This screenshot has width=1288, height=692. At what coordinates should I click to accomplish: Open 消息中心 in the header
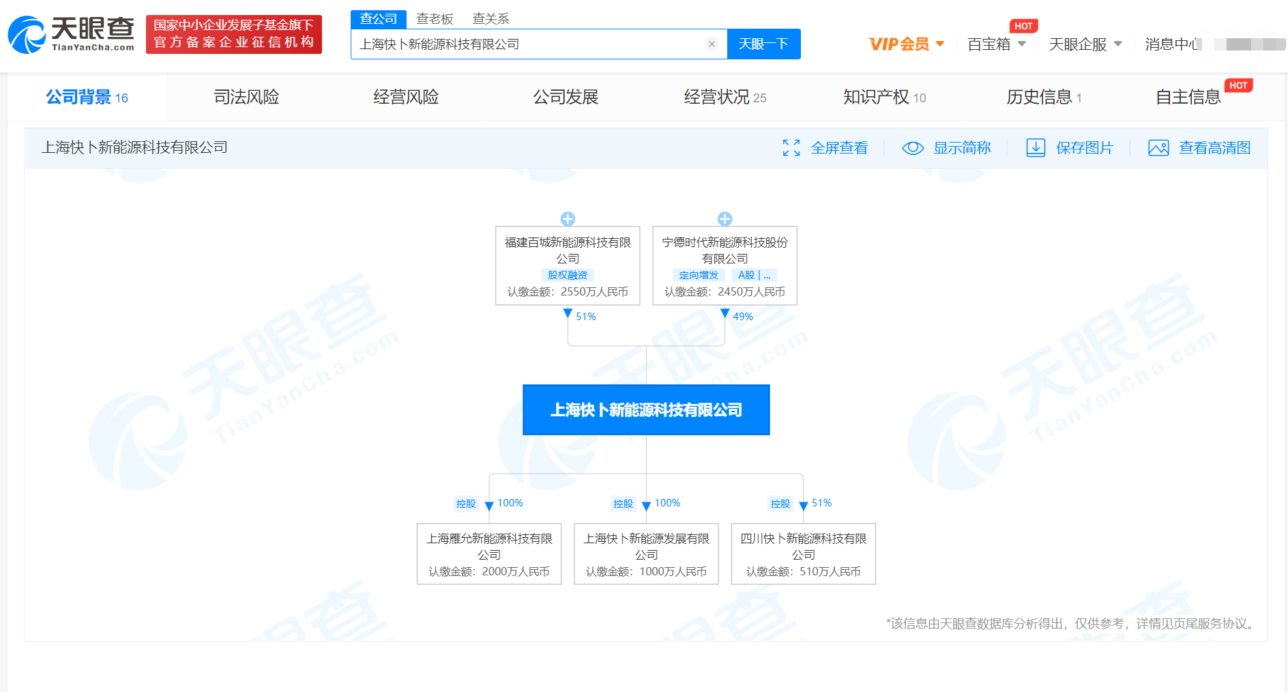point(1173,44)
